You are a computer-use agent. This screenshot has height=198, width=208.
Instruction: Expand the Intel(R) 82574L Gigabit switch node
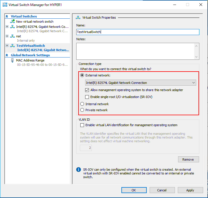click(7, 27)
